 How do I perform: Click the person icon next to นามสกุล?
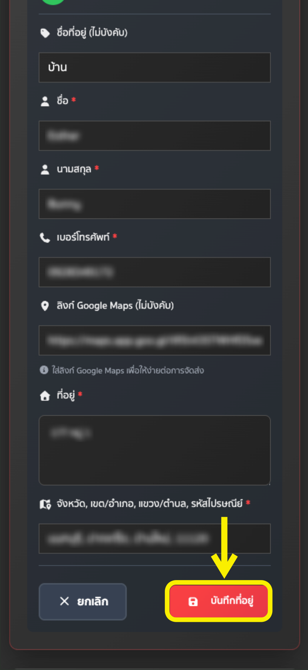tap(45, 169)
